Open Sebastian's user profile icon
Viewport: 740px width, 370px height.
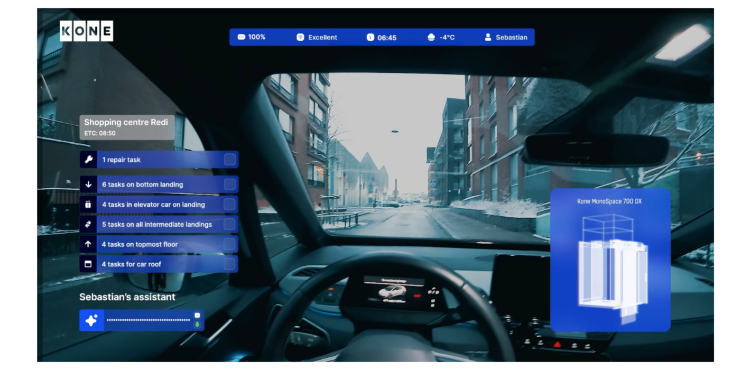pos(488,38)
